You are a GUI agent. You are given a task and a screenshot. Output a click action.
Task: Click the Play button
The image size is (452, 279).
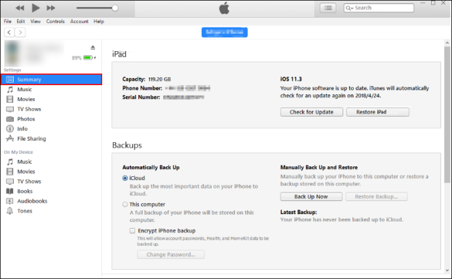click(35, 8)
